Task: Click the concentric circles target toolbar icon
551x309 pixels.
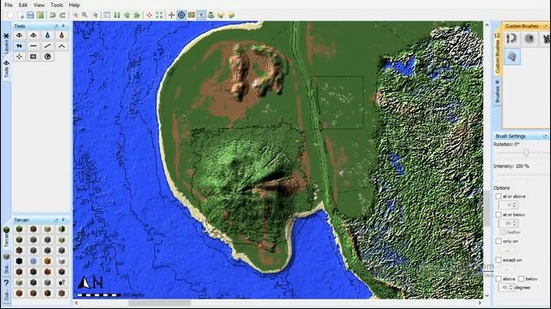Action: click(x=182, y=15)
